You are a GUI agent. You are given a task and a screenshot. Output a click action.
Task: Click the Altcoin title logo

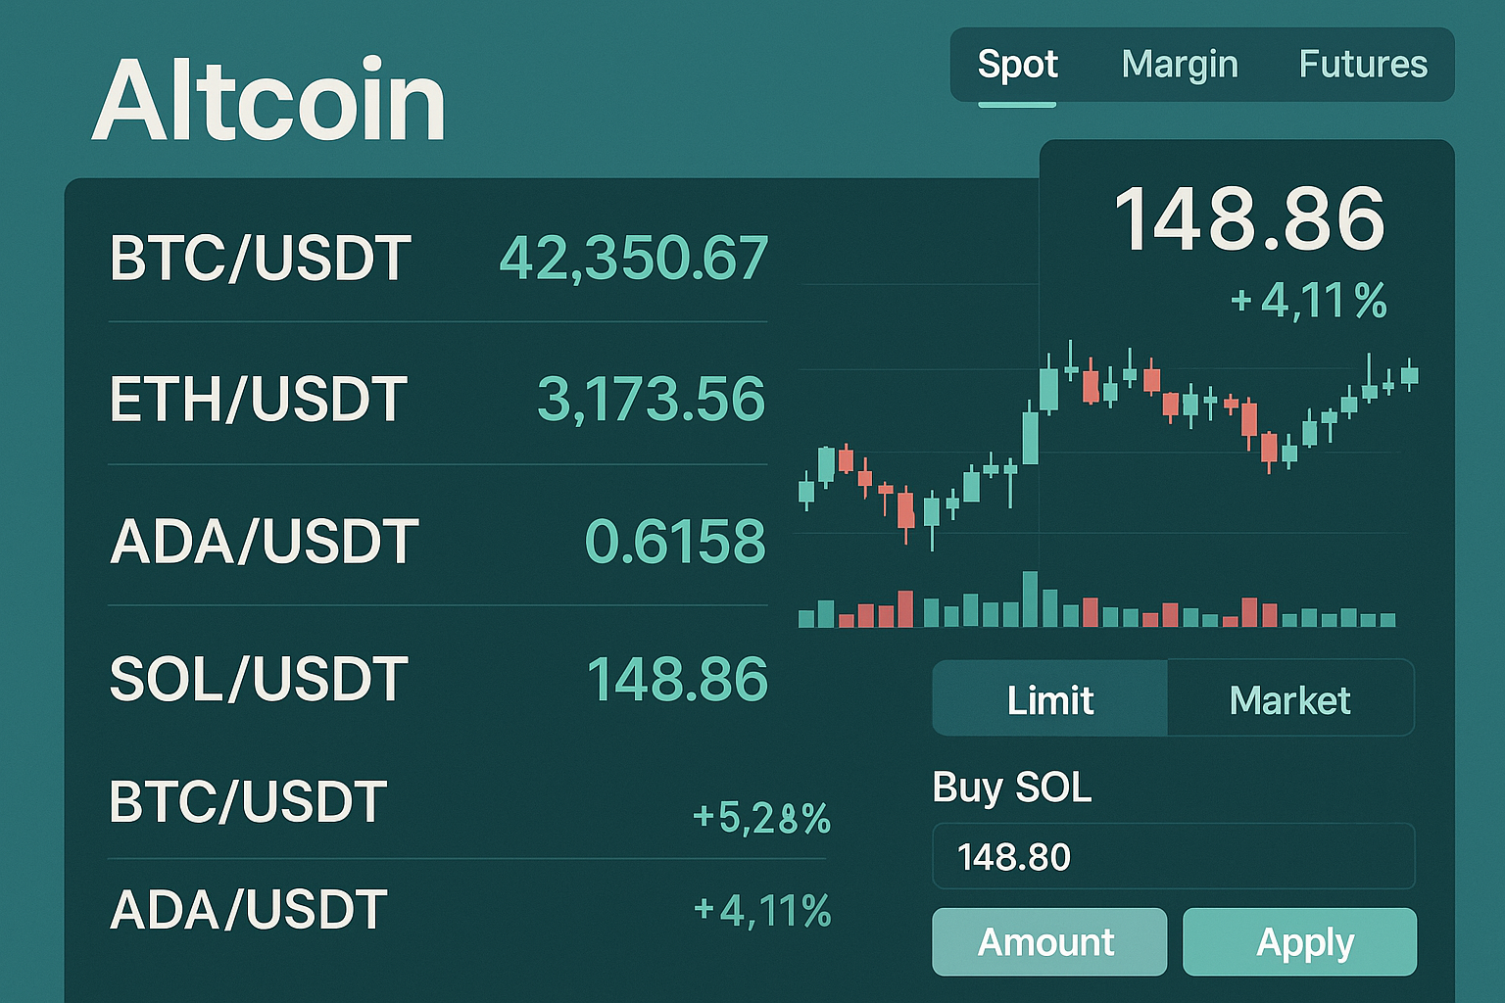click(x=269, y=100)
